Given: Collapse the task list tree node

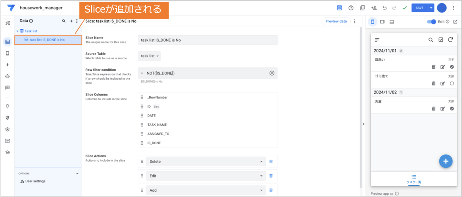Looking at the screenshot, I should 17,31.
